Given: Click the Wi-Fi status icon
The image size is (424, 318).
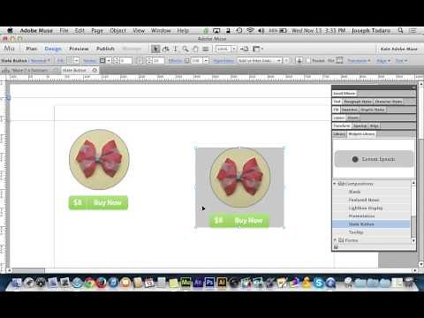Looking at the screenshot, I should [x=250, y=30].
